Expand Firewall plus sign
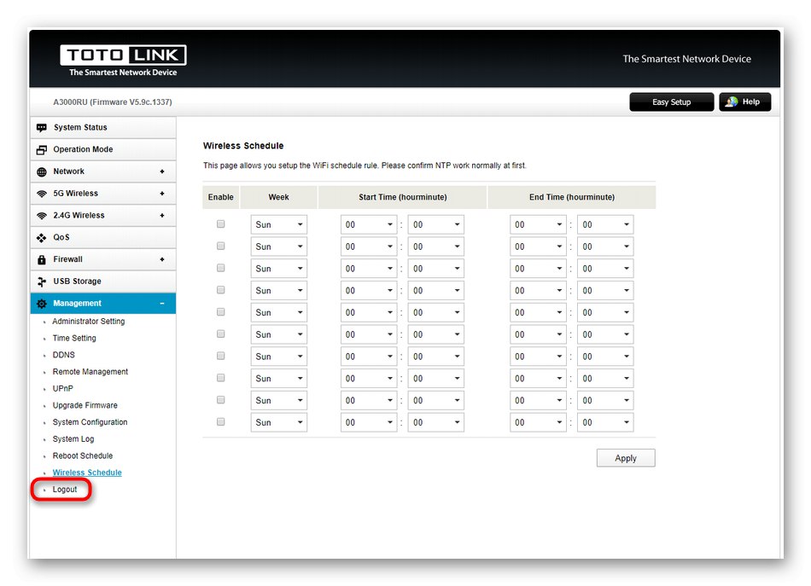This screenshot has width=811, height=586. 162,259
